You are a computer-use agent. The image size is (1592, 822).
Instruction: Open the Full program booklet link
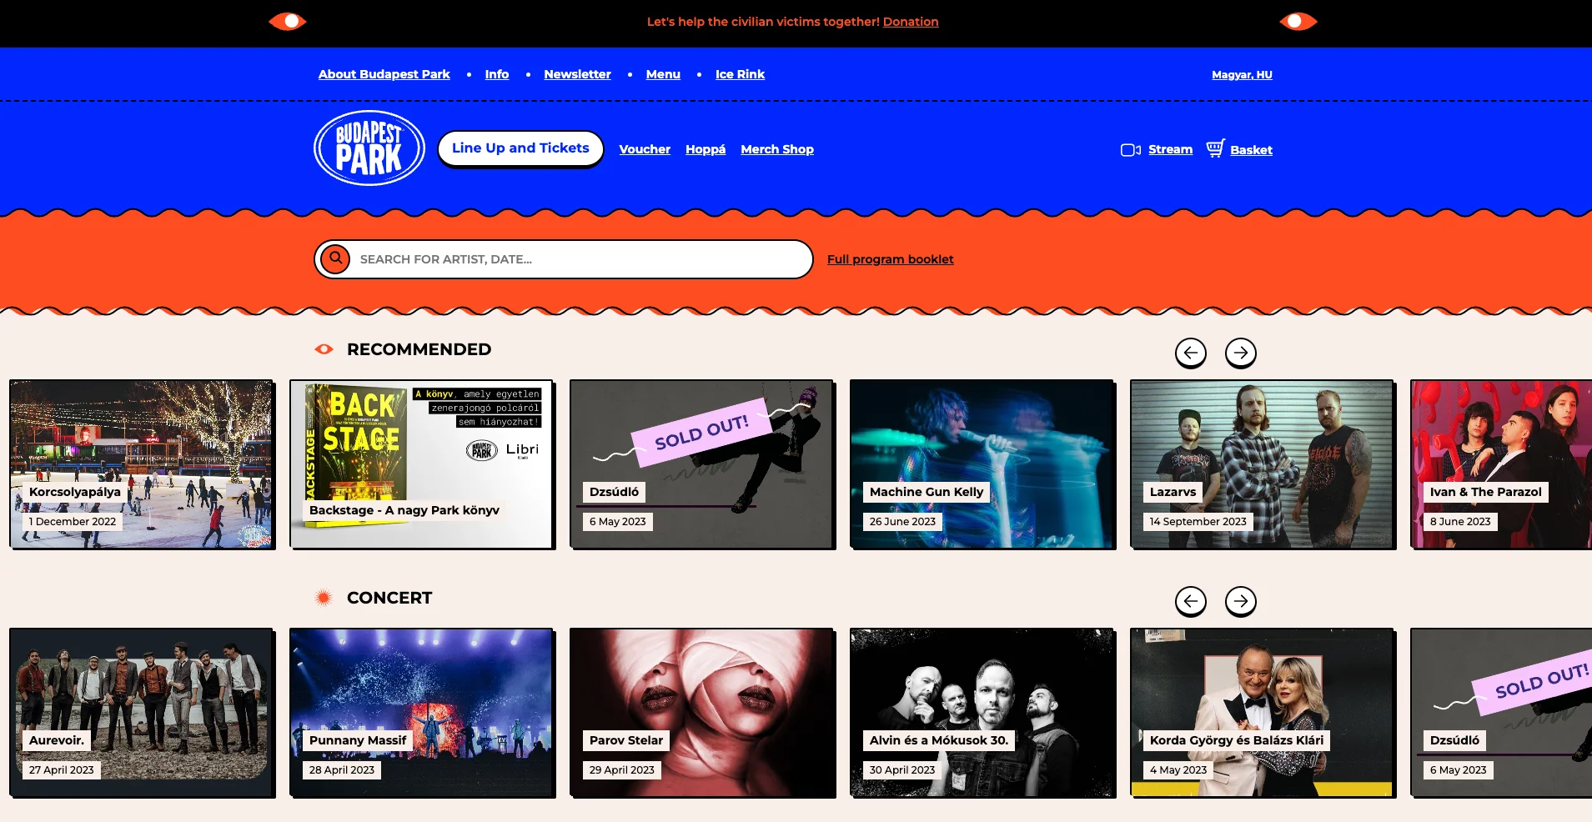tap(891, 259)
